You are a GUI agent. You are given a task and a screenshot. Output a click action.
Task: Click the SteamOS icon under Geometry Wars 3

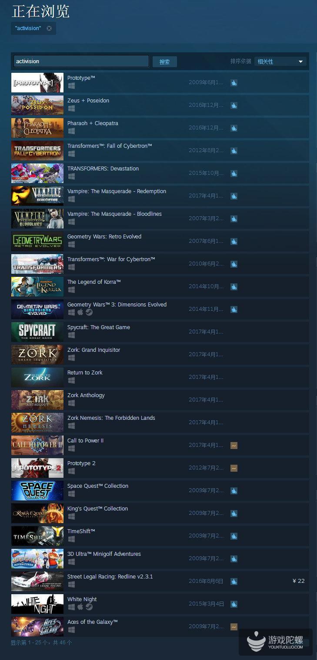coord(89,312)
